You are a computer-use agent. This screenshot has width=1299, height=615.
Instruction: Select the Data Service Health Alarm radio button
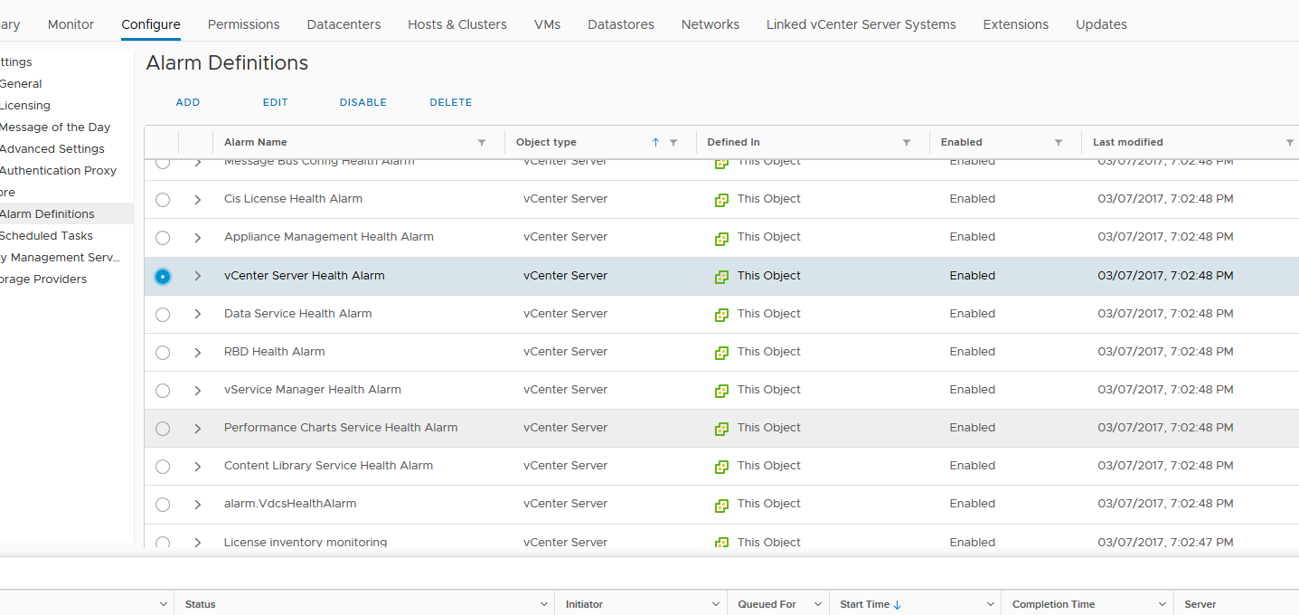[163, 314]
